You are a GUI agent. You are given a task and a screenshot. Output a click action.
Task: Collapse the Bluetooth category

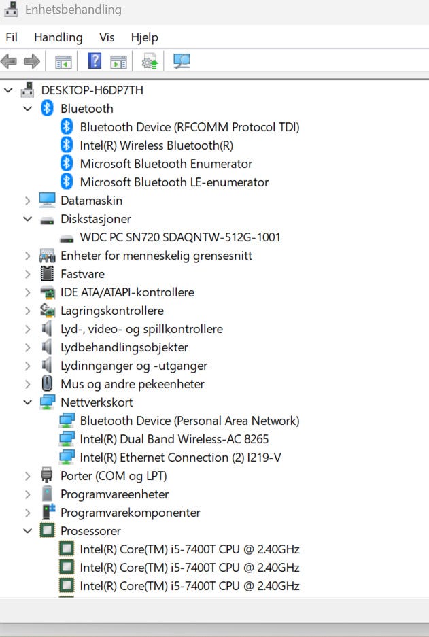click(28, 109)
